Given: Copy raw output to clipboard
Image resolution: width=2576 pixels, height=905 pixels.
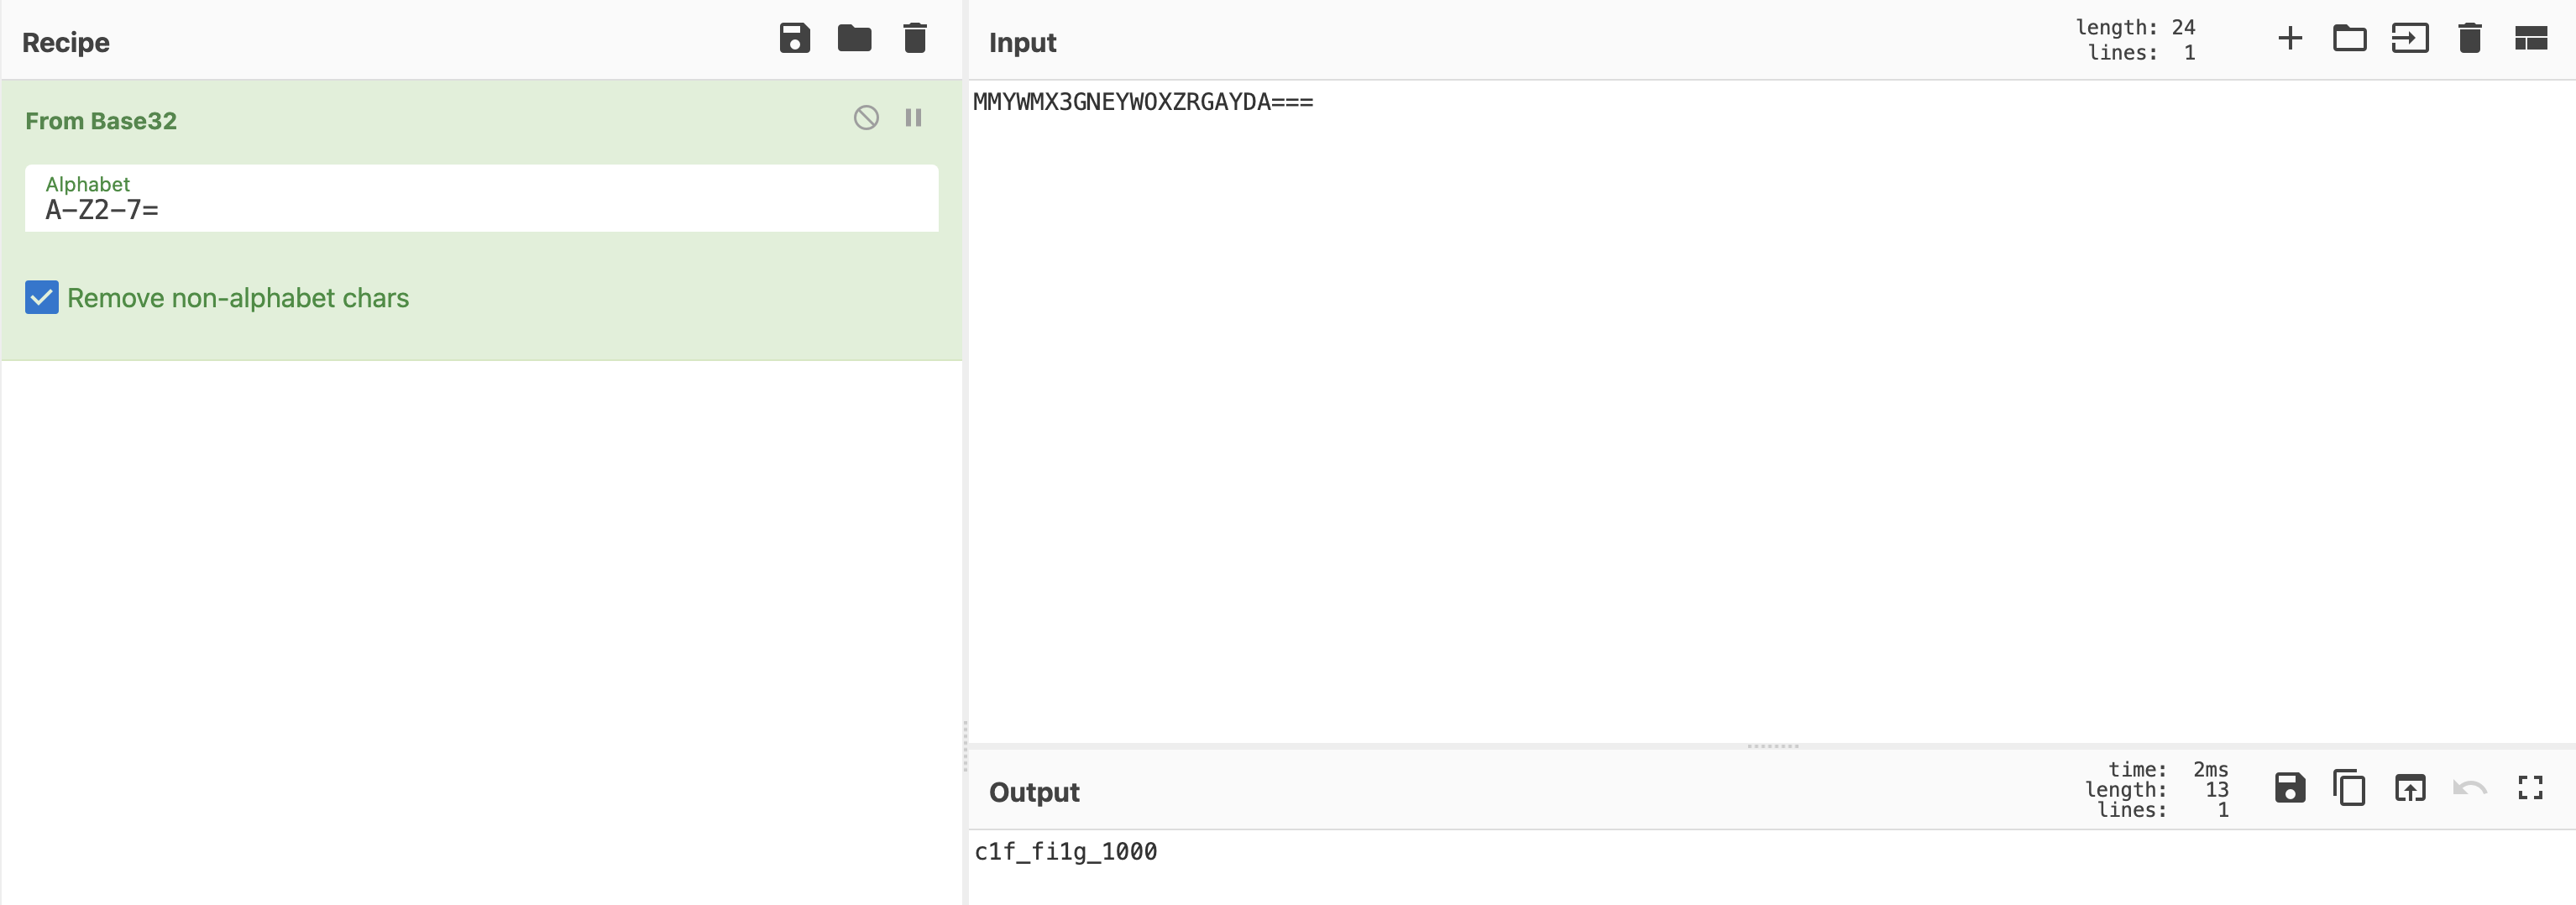Looking at the screenshot, I should [x=2349, y=788].
